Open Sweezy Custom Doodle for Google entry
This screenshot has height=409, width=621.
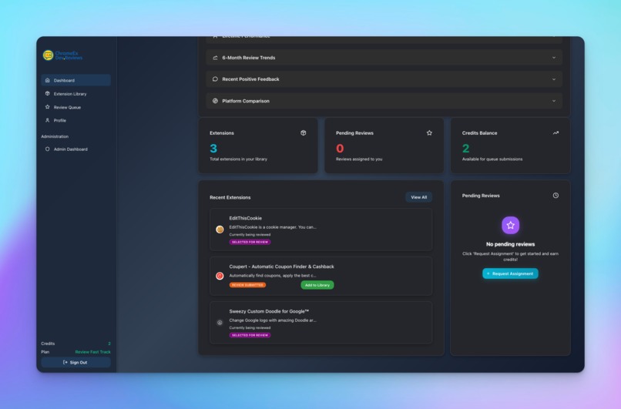(x=321, y=323)
